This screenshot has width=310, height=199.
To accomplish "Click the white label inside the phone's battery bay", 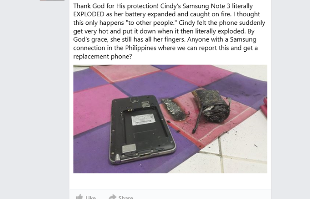I will tap(143, 119).
